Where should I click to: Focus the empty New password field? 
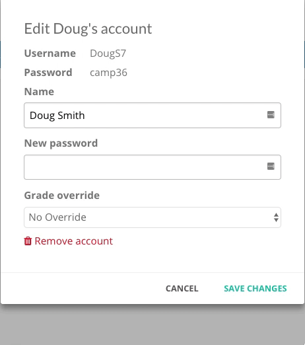pos(152,167)
